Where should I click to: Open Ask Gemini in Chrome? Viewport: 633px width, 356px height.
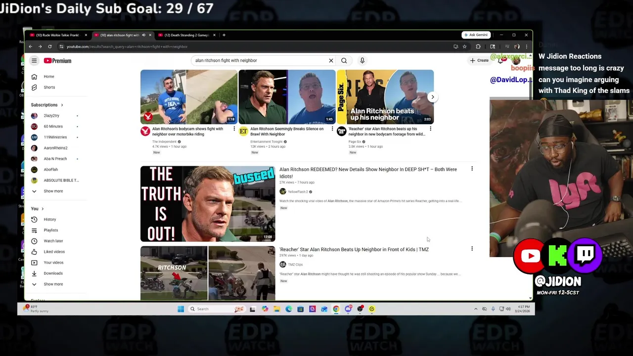[476, 35]
